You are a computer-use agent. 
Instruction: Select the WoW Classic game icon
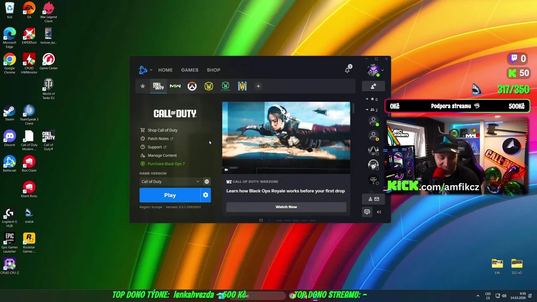tap(225, 86)
